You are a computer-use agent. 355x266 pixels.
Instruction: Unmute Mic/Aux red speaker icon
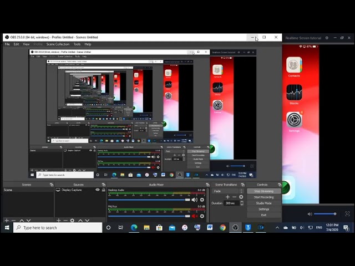click(195, 216)
